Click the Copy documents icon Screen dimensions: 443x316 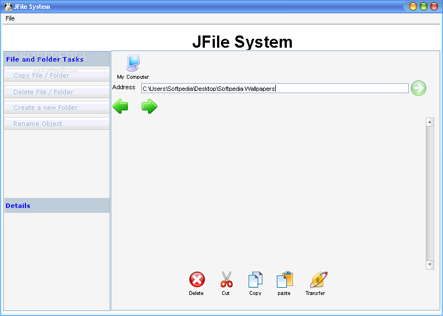(x=255, y=279)
